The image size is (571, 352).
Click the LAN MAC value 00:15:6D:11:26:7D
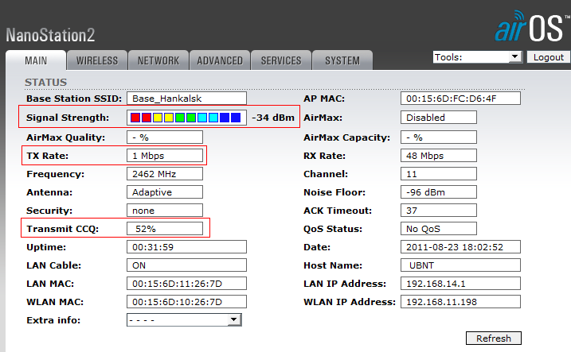[x=186, y=284]
